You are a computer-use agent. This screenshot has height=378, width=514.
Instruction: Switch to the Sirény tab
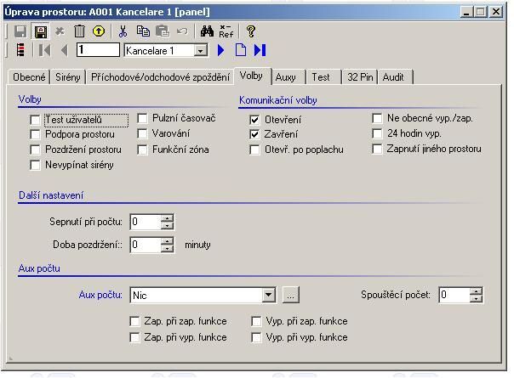(x=68, y=77)
